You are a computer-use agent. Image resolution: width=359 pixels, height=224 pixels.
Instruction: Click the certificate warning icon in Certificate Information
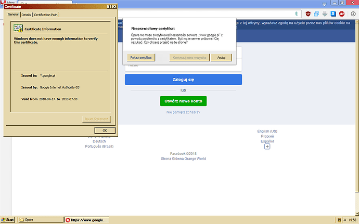coord(18,28)
